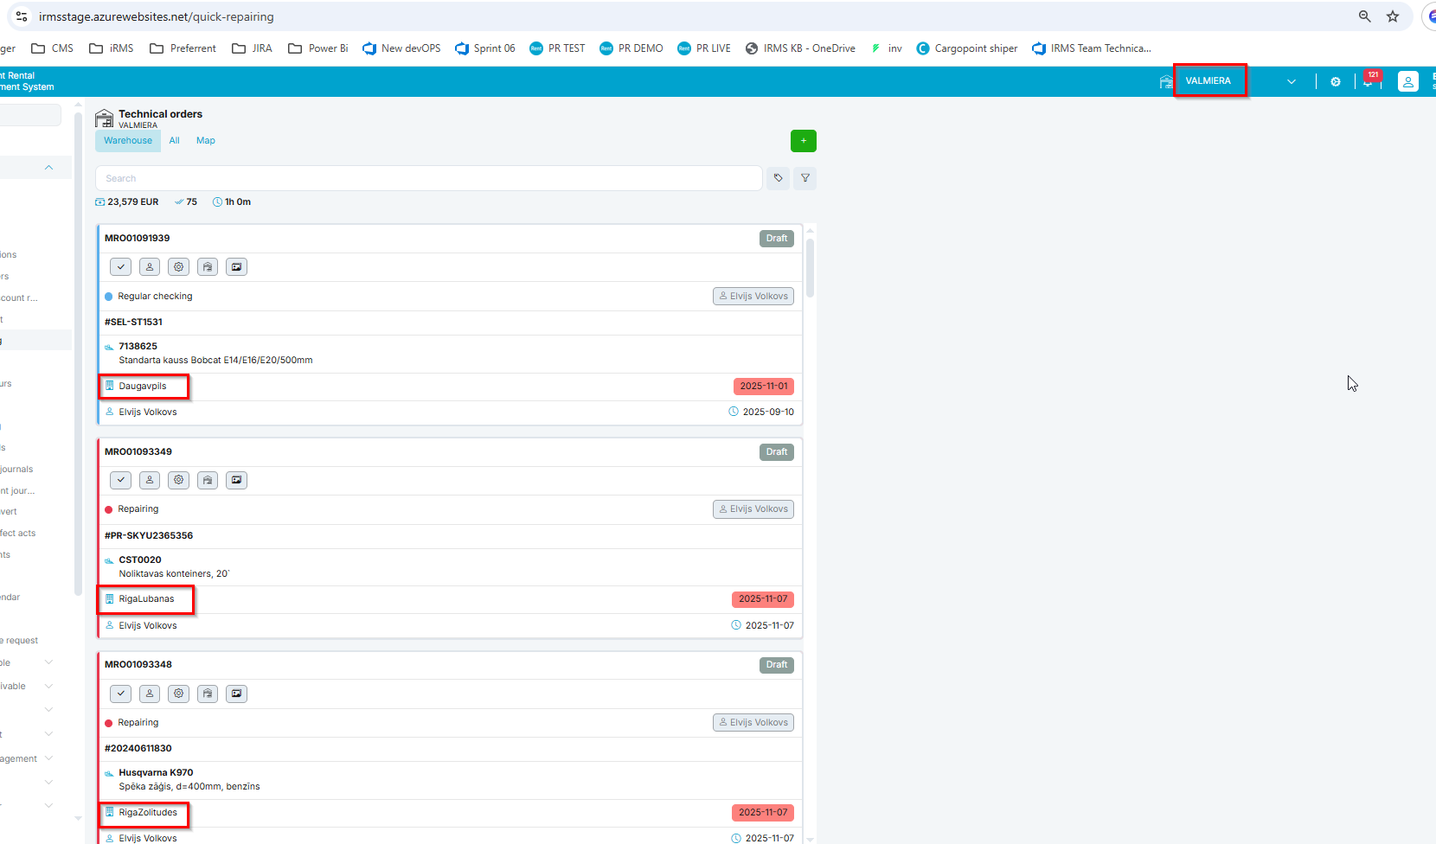Image resolution: width=1436 pixels, height=844 pixels.
Task: Click person icon on order MRO01093349
Action: [150, 480]
